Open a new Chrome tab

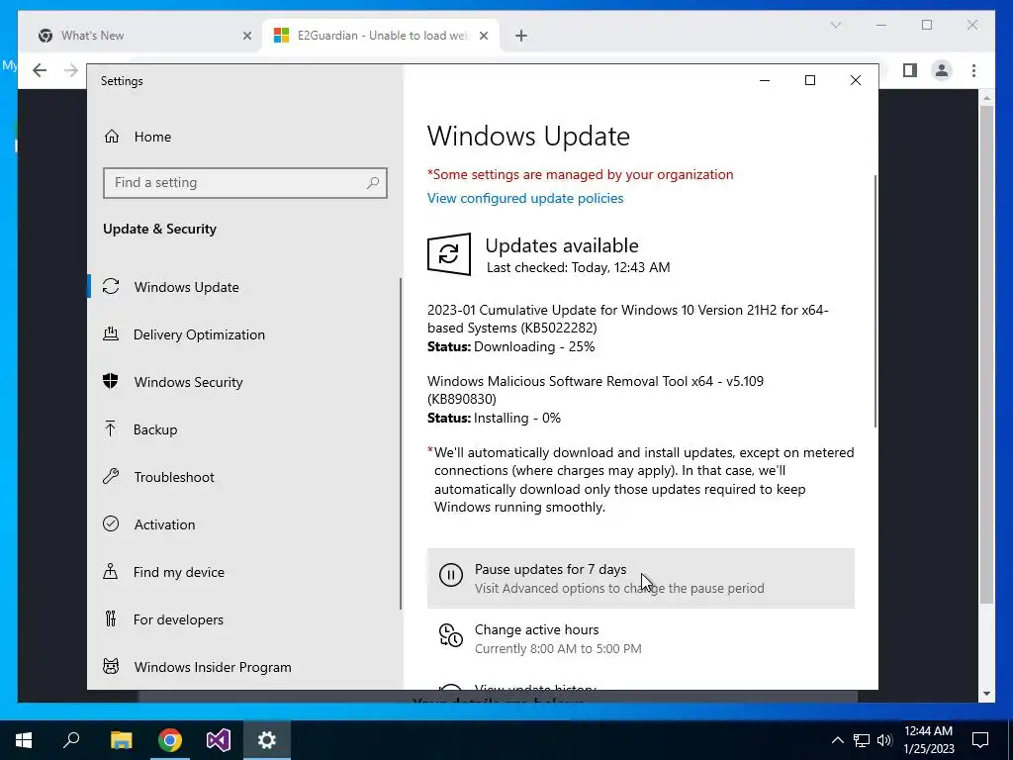point(521,36)
